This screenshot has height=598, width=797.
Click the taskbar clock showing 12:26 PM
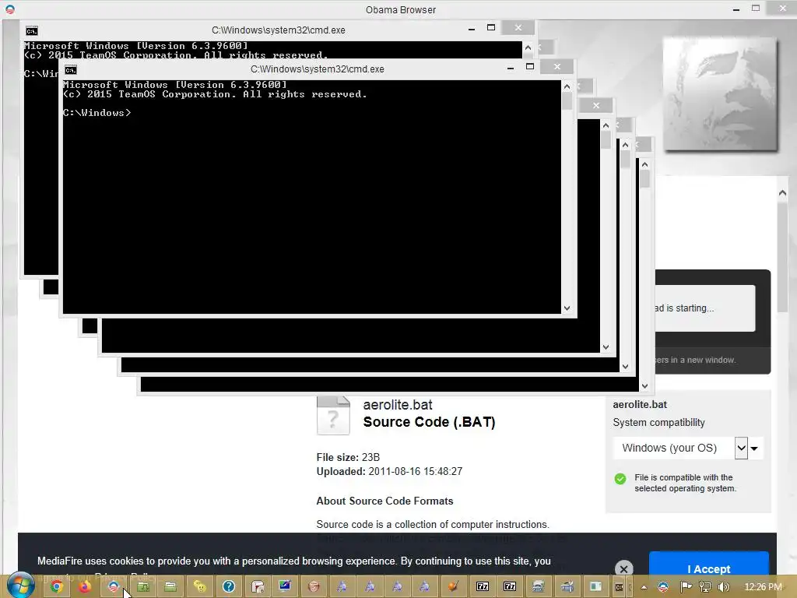pyautogui.click(x=763, y=587)
